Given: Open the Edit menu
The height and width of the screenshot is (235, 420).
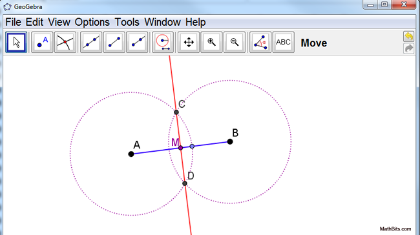Looking at the screenshot, I should tap(34, 22).
